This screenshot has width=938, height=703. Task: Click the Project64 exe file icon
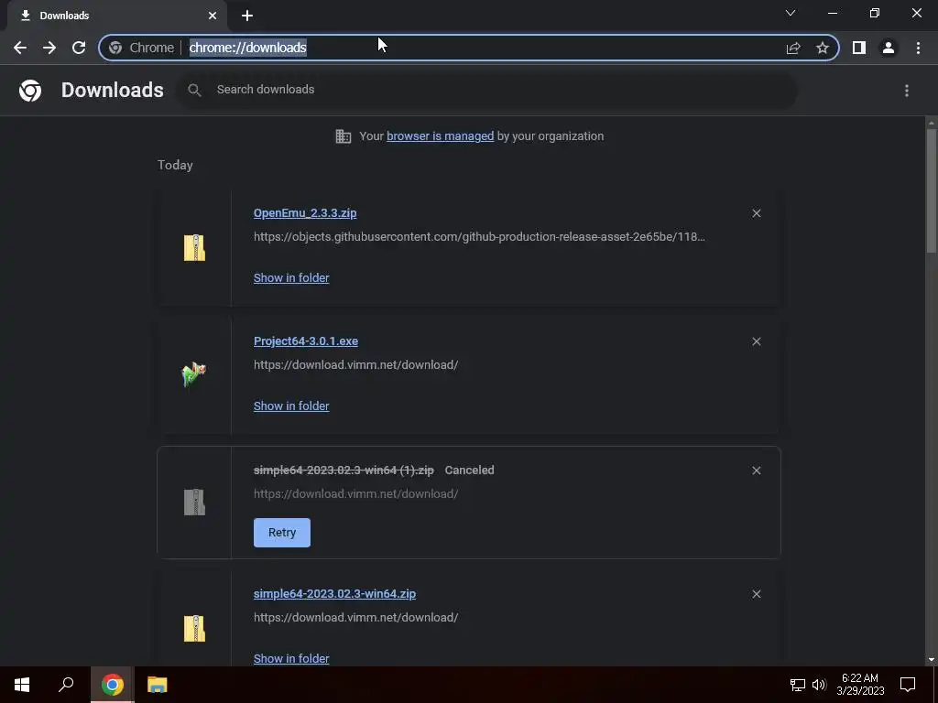point(194,374)
